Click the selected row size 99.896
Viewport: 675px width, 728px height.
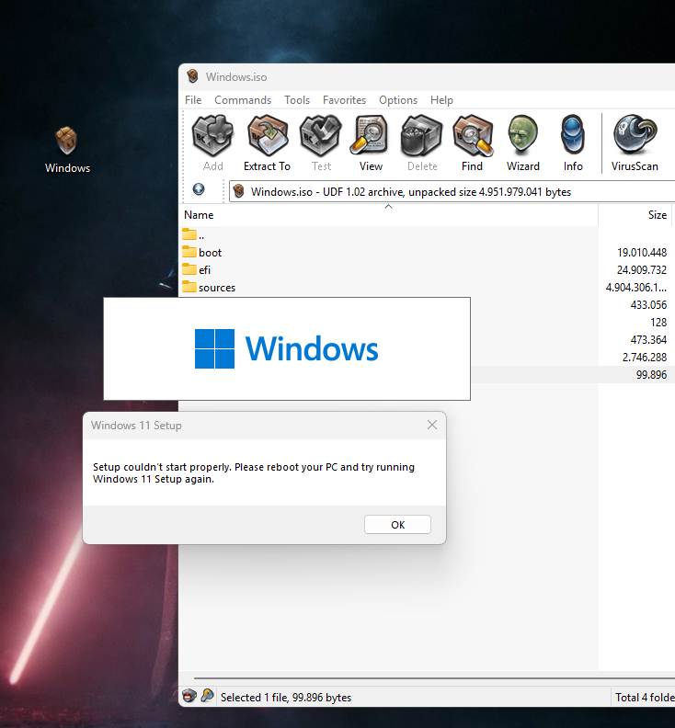(x=651, y=375)
